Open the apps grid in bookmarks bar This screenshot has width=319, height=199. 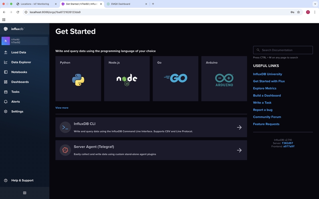(x=4, y=20)
